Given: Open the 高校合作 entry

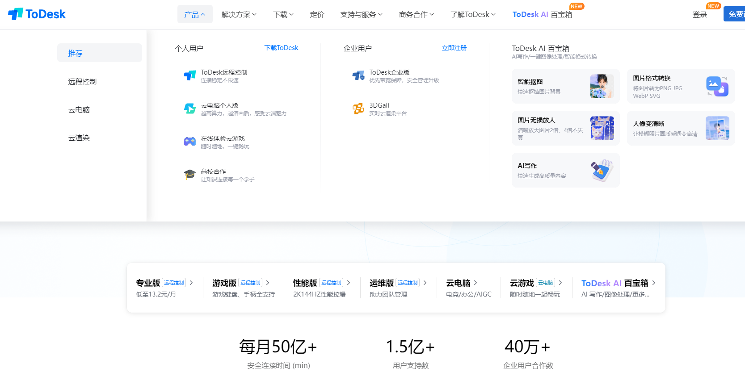Looking at the screenshot, I should 219,175.
